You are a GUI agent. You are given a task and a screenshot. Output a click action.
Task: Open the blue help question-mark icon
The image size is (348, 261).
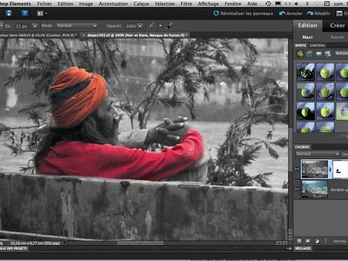click(25, 13)
